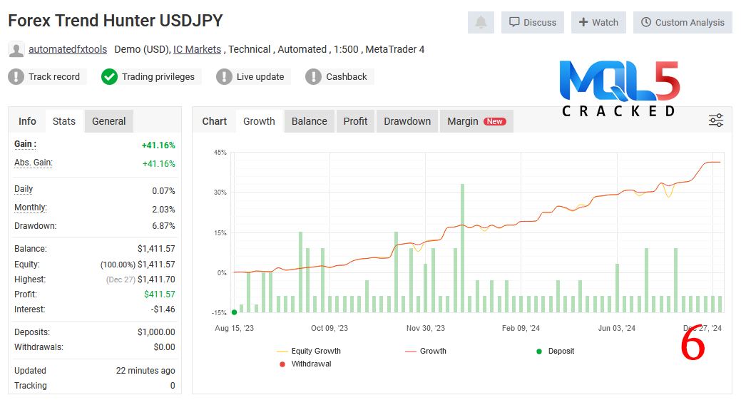741x405 pixels.
Task: Select the Drawdown chart tab
Action: [x=407, y=121]
